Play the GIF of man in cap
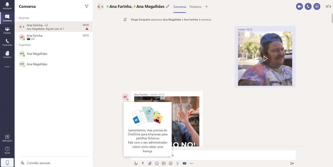The height and width of the screenshot is (167, 333). click(265, 58)
